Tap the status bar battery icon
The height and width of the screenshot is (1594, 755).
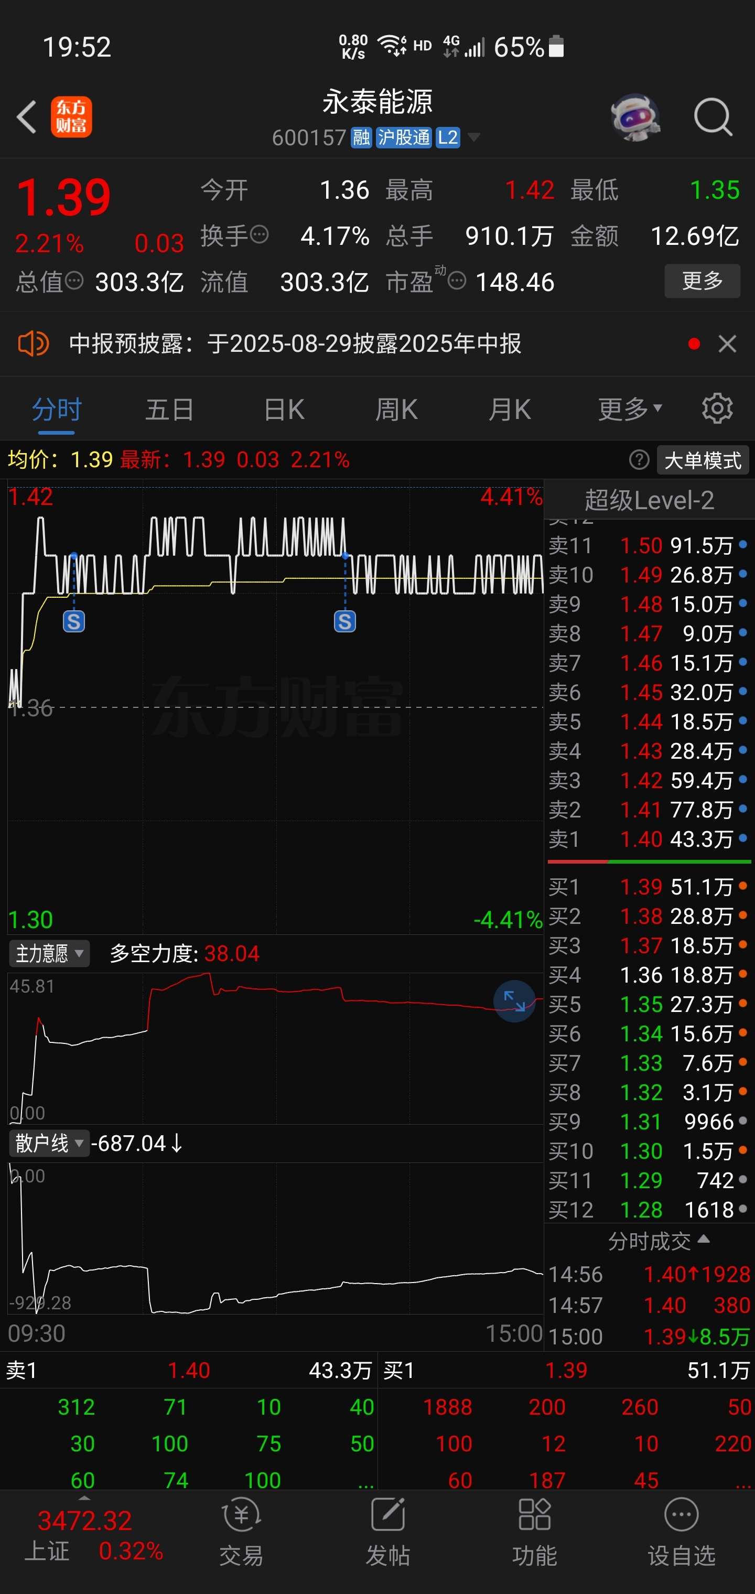(x=556, y=47)
